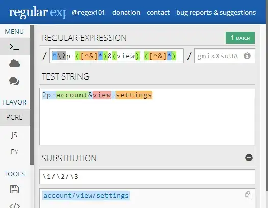
Task: Select the PCRE flavor
Action: point(15,117)
